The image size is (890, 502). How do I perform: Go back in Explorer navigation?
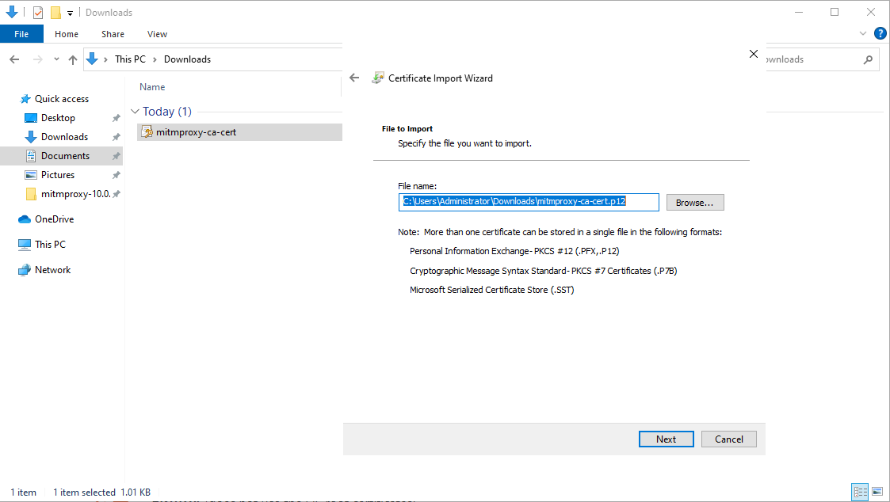pyautogui.click(x=15, y=59)
